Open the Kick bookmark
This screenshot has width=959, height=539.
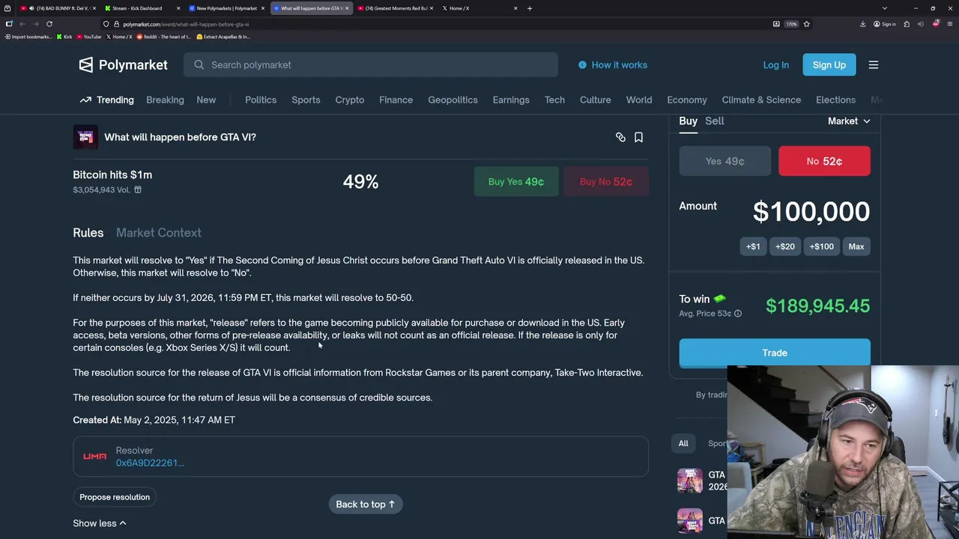(64, 37)
